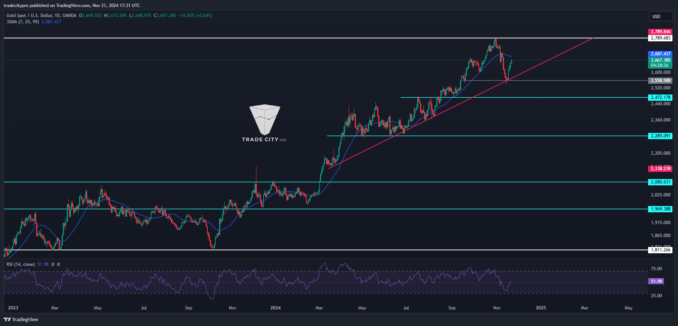
Task: Click the 25.00 RSI axis level
Action: click(657, 296)
